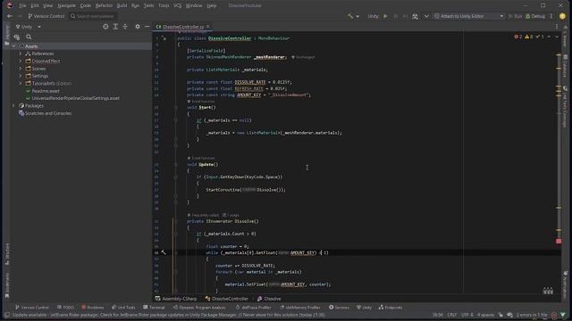Click the Unity play button
Image resolution: width=572 pixels, height=321 pixels.
coord(385,16)
